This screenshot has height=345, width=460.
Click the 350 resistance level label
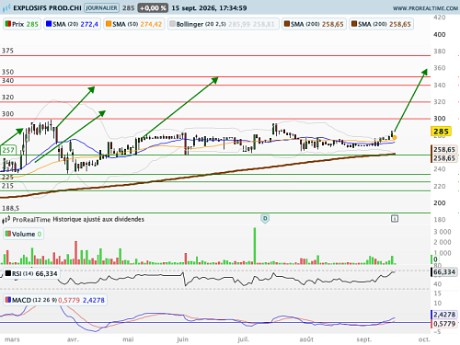(7, 72)
